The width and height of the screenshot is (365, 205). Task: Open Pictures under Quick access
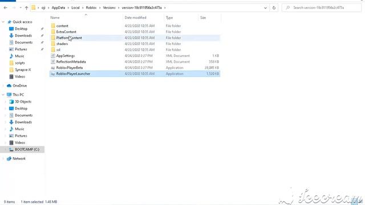tap(21, 50)
